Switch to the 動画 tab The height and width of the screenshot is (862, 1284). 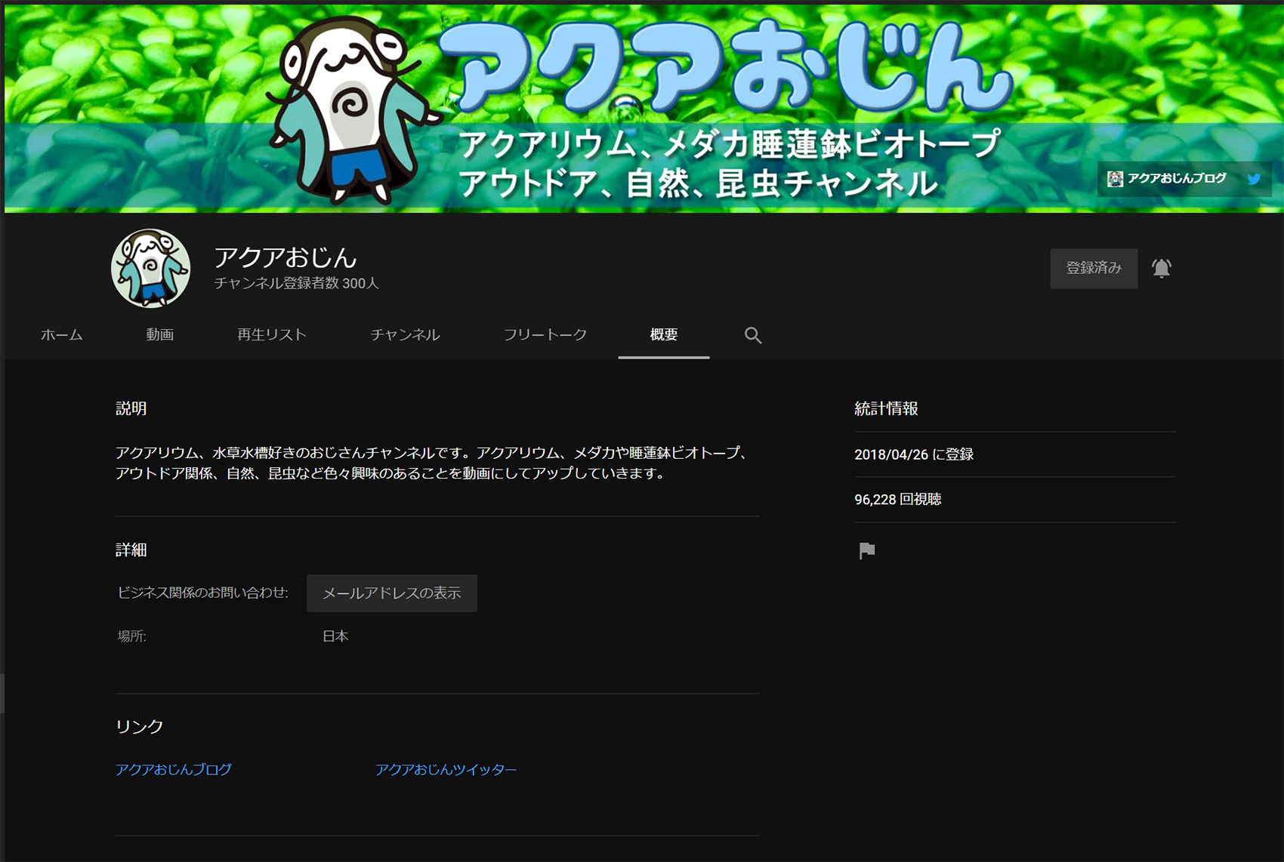pyautogui.click(x=160, y=334)
